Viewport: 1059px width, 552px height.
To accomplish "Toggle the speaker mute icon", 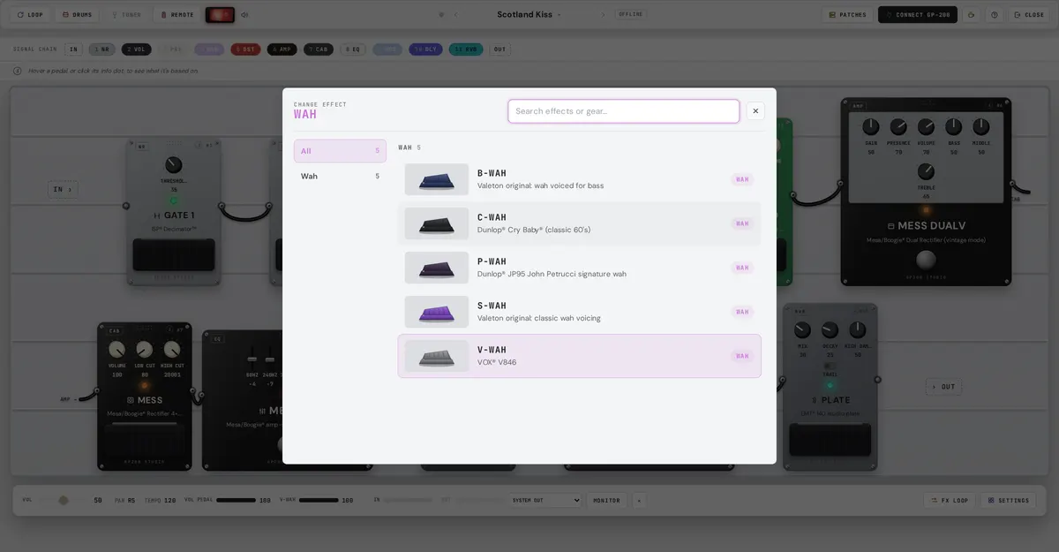I will click(x=244, y=15).
